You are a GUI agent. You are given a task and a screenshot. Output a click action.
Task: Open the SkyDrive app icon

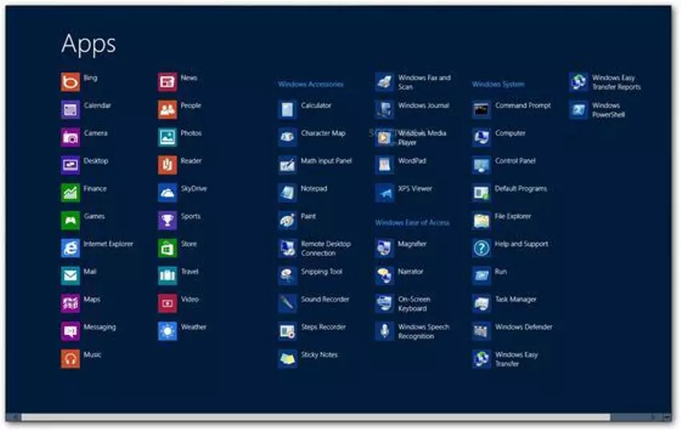click(x=167, y=193)
